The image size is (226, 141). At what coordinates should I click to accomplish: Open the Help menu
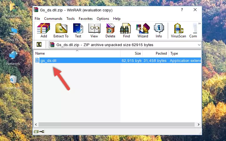117,19
